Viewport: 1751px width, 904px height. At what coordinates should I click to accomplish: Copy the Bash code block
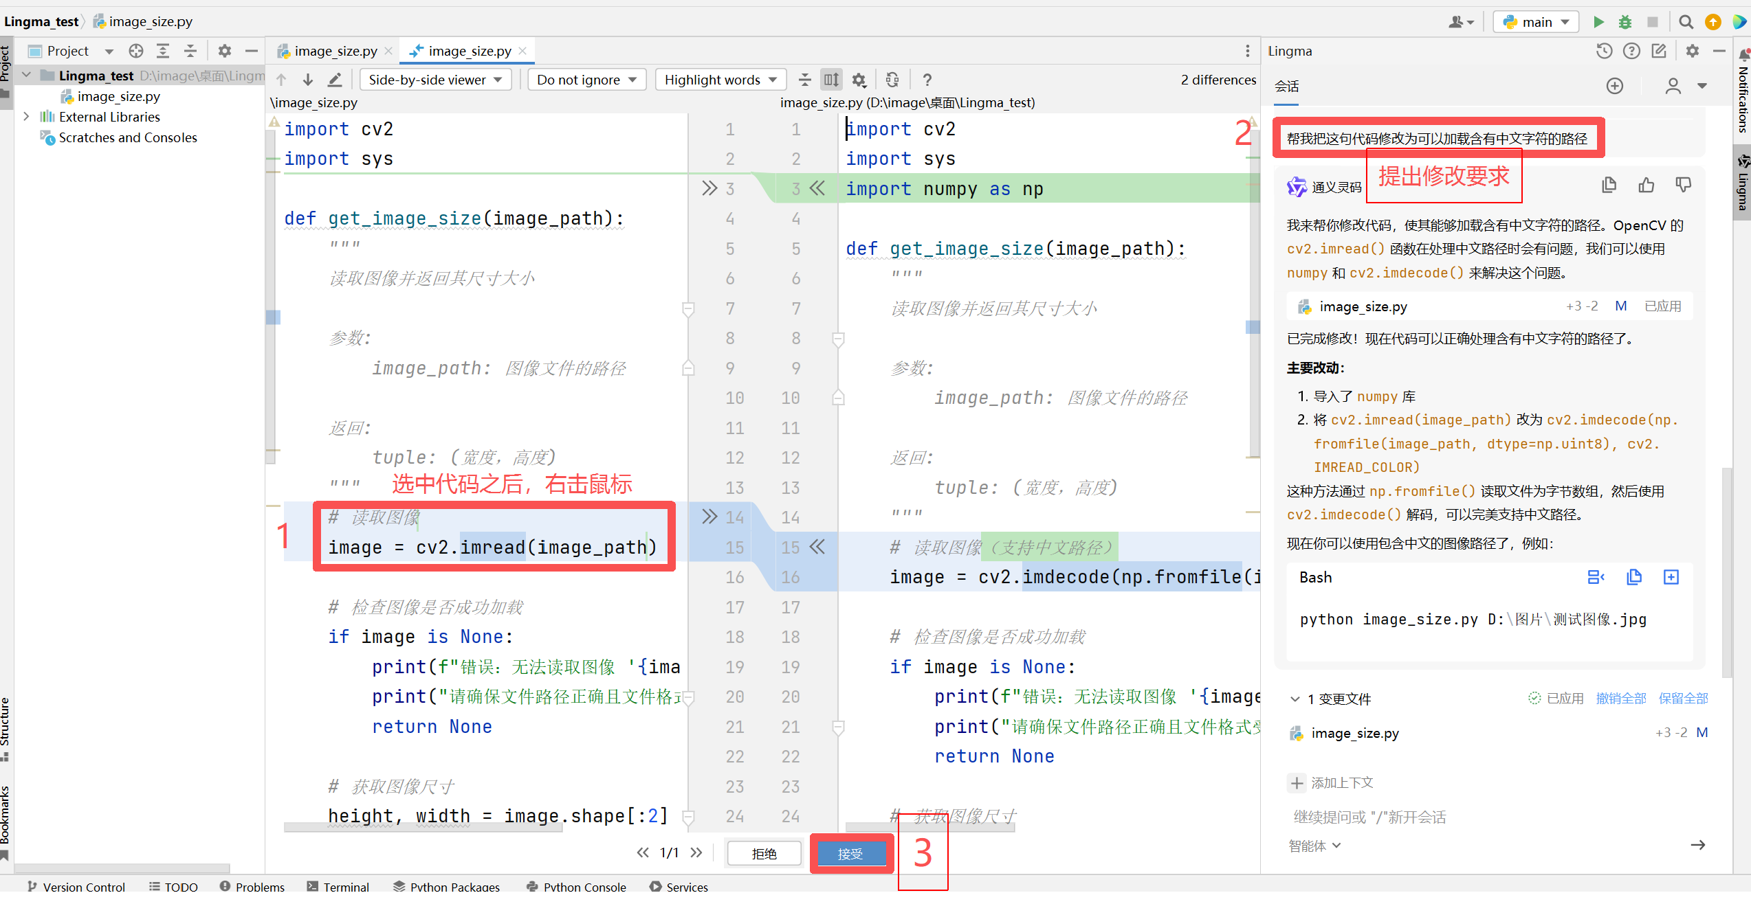coord(1634,577)
